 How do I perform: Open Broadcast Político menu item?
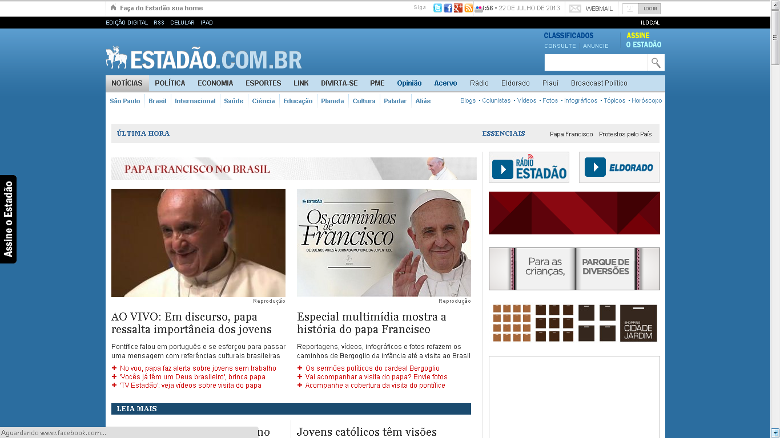coord(599,83)
